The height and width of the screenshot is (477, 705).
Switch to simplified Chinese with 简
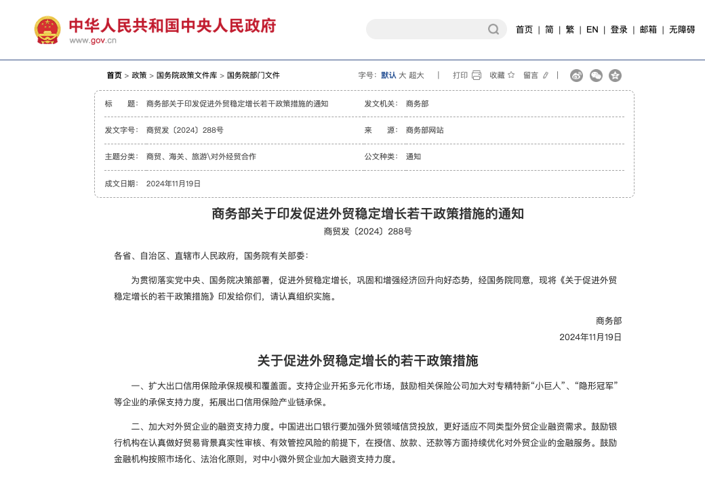pos(548,30)
